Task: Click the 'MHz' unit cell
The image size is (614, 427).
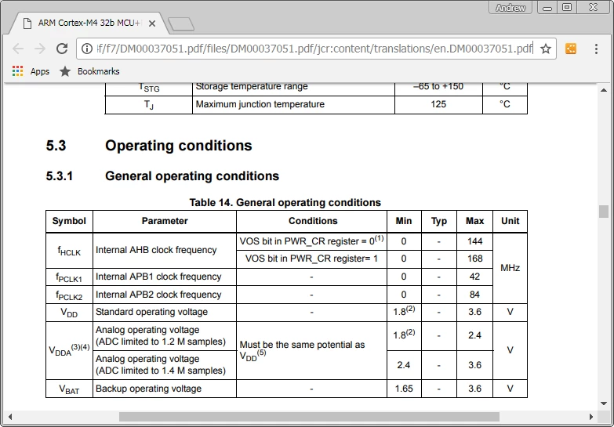Action: 510,268
